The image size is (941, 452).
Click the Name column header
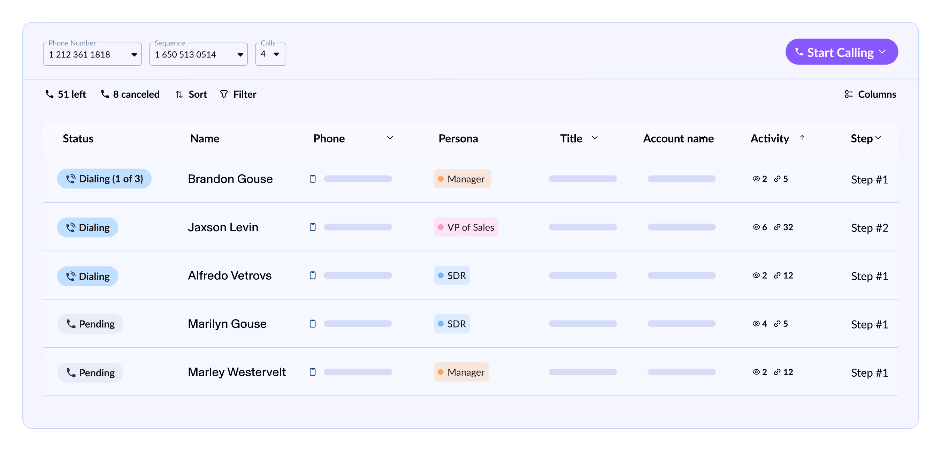[205, 138]
